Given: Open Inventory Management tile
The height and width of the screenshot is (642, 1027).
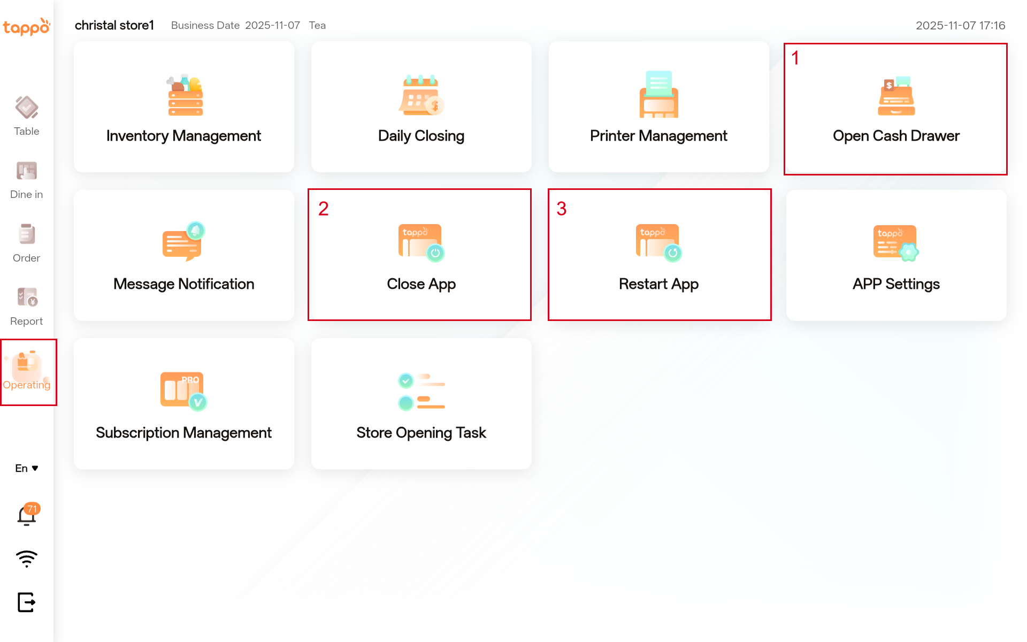Looking at the screenshot, I should click(x=183, y=107).
